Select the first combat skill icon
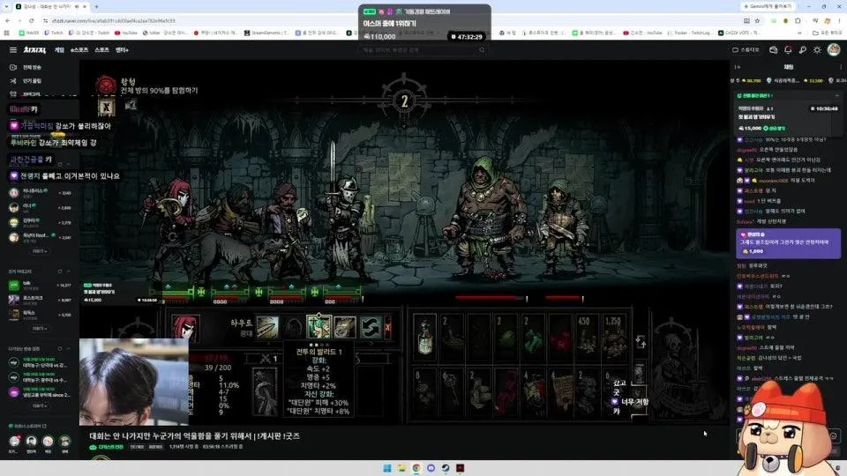The width and height of the screenshot is (847, 476). pyautogui.click(x=267, y=327)
